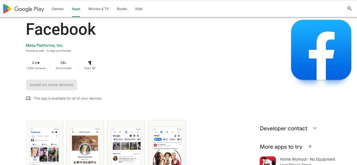The height and width of the screenshot is (165, 357).
Task: Click the 3.2 star rating
Action: (36, 63)
